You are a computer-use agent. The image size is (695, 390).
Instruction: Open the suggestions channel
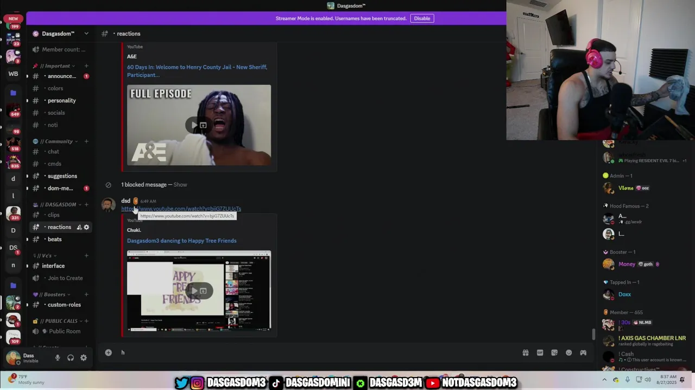coord(60,176)
